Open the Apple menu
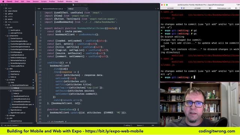This screenshot has height=135, width=240. (x=3, y=1)
